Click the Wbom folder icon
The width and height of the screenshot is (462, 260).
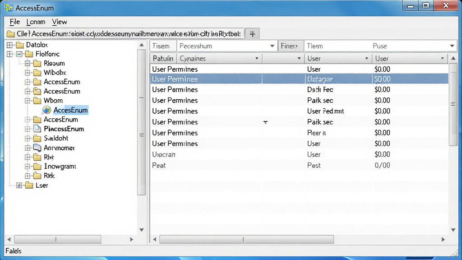pos(37,101)
